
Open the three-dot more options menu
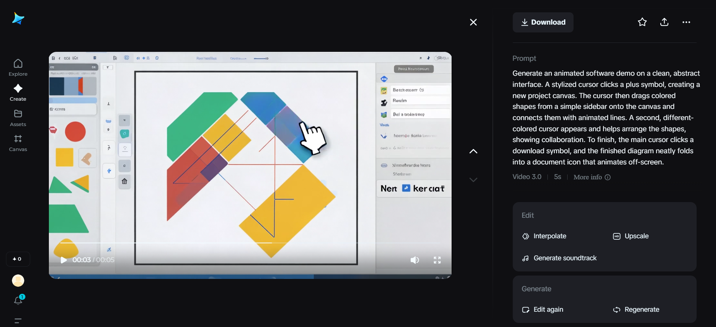pos(686,22)
